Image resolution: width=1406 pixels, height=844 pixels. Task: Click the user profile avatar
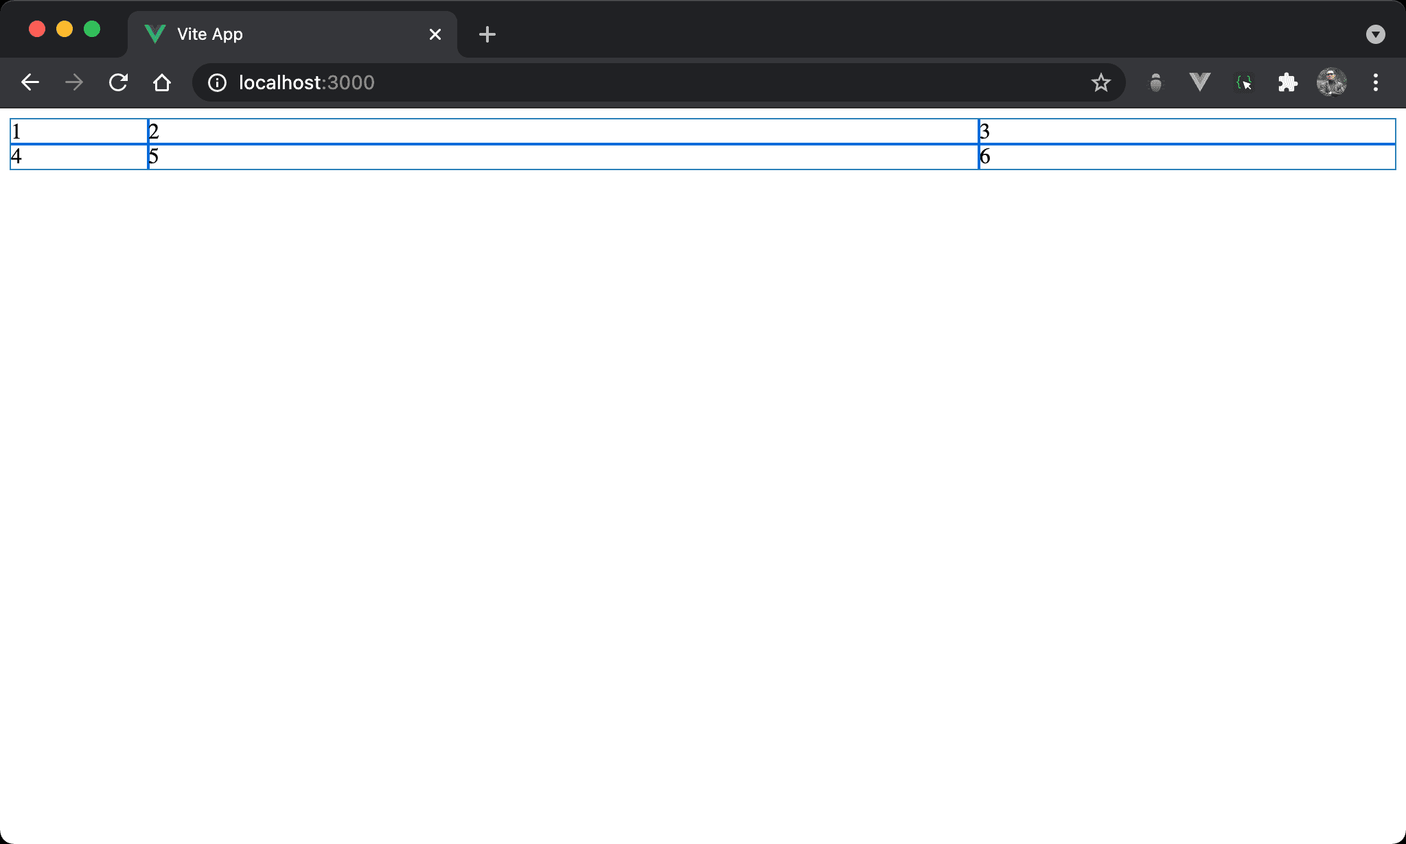coord(1331,83)
